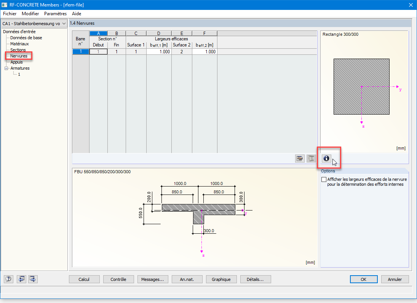Go to next window with right arrow icon

tap(33, 279)
